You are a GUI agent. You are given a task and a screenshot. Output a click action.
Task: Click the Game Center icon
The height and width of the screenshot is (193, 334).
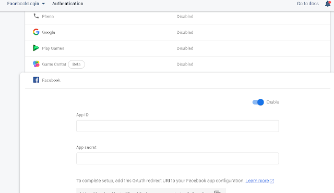point(36,64)
